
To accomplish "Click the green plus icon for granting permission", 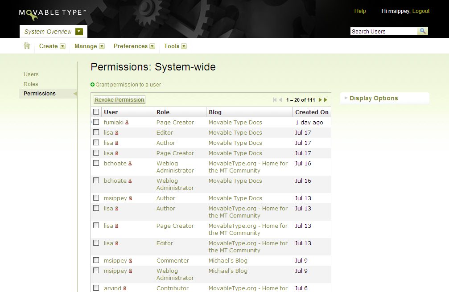I will point(93,84).
